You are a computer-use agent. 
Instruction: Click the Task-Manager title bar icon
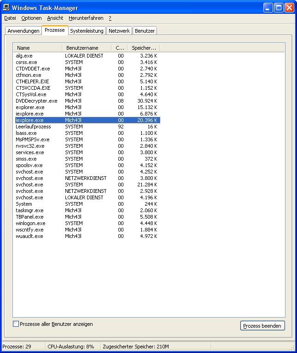(6, 8)
